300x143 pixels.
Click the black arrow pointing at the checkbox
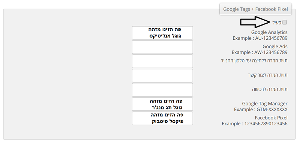tap(255, 22)
